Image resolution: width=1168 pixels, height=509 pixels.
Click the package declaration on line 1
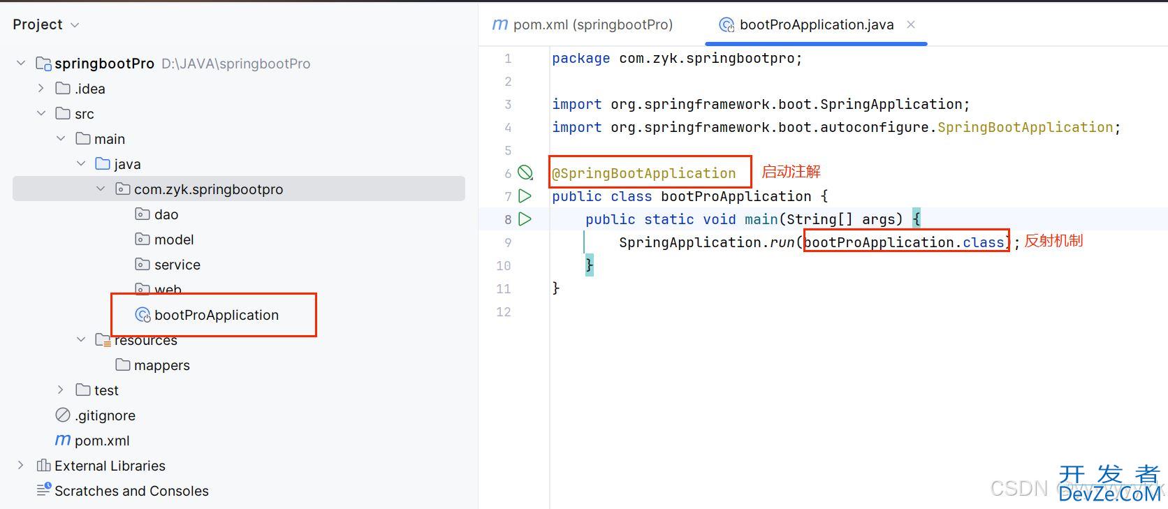[x=677, y=58]
